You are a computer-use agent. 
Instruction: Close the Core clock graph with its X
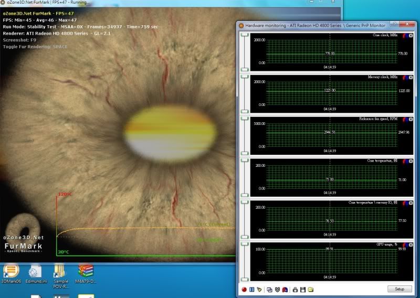coord(411,35)
